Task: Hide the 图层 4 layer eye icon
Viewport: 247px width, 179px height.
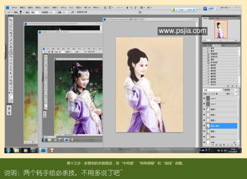Action: (204, 109)
